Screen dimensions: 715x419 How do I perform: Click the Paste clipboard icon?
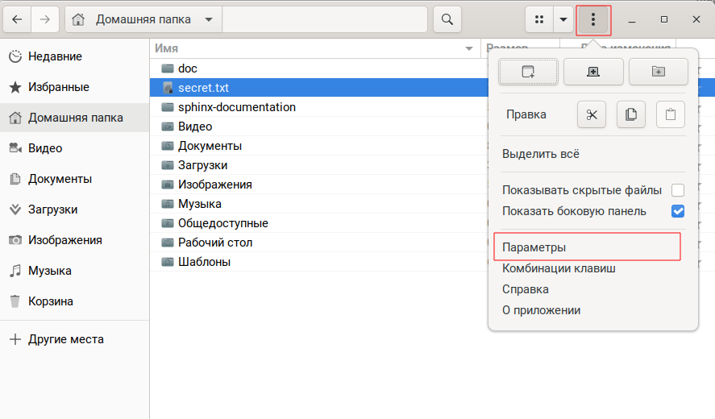click(x=670, y=114)
